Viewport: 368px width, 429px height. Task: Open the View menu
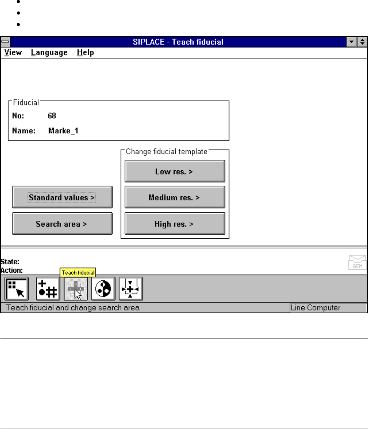[x=13, y=53]
